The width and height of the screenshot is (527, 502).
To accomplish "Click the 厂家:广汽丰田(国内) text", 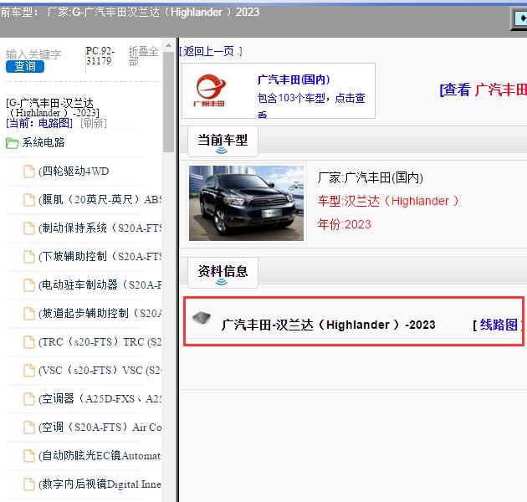I will 370,177.
